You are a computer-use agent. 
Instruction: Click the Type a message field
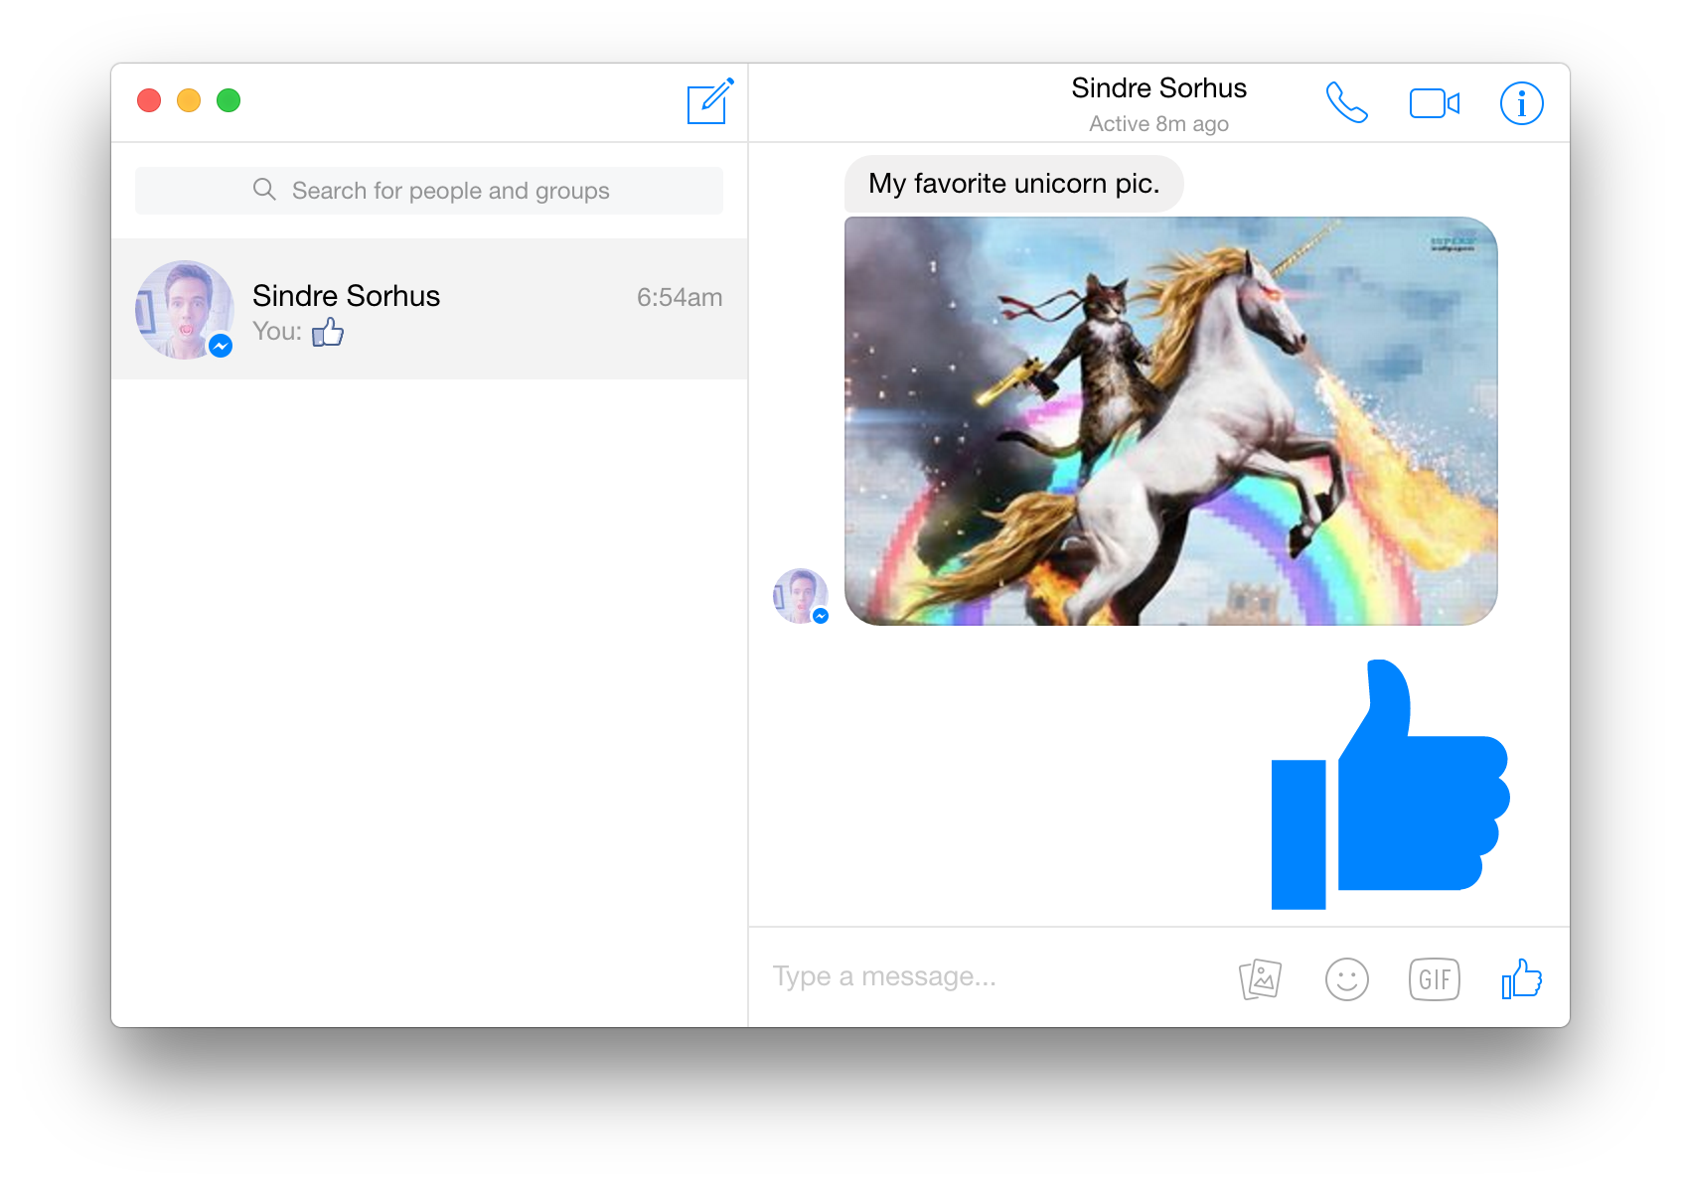(x=993, y=977)
